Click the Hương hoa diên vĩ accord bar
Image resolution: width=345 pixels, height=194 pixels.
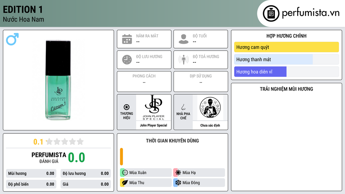click(x=286, y=72)
